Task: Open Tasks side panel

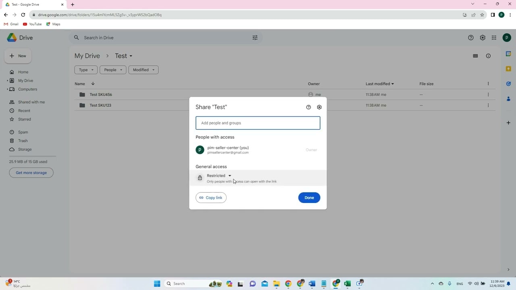Action: click(508, 84)
